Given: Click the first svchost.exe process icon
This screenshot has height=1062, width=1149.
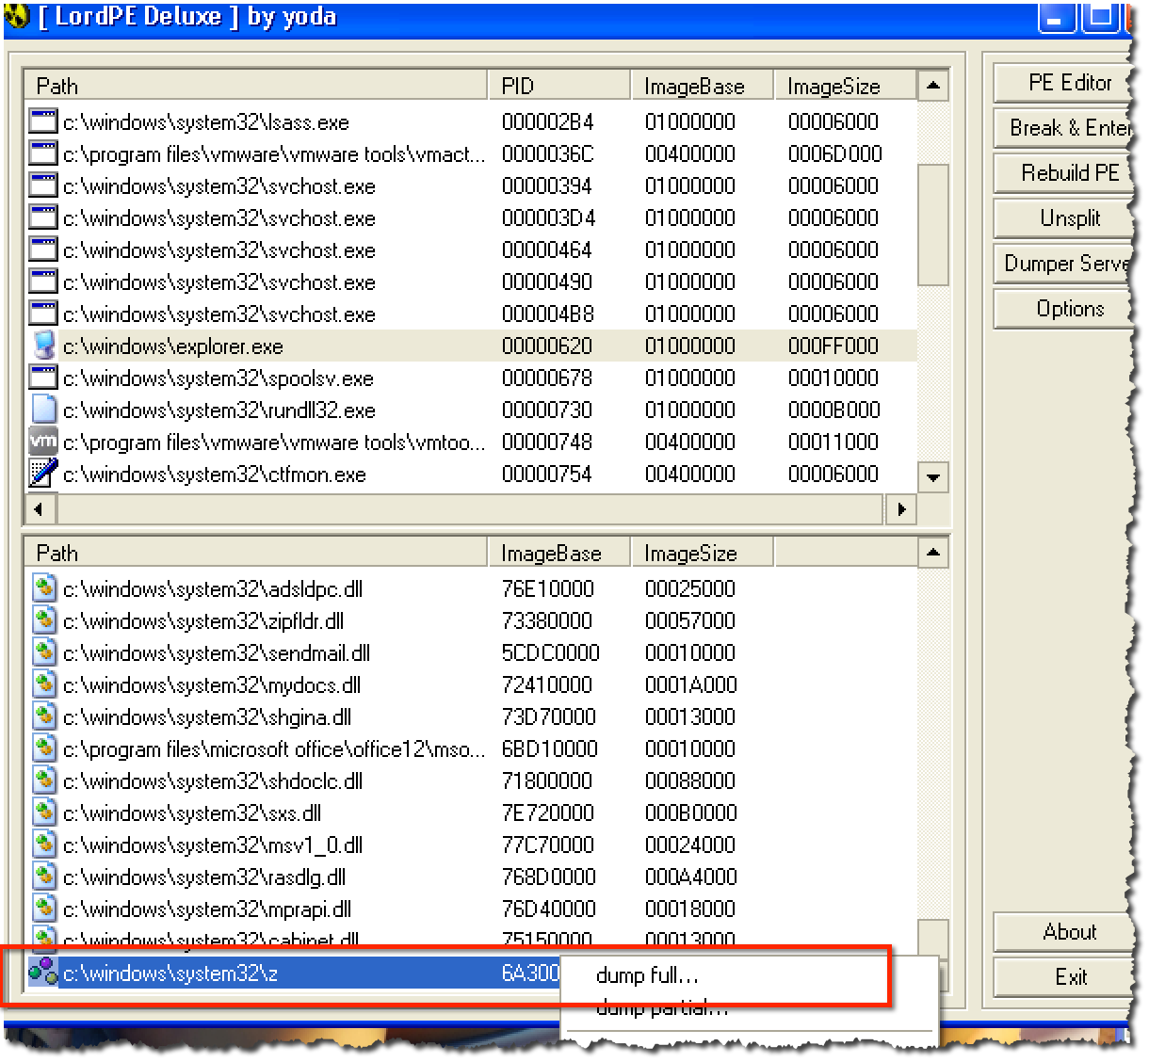Looking at the screenshot, I should pos(41,185).
